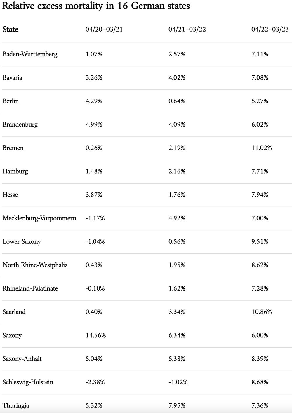Select the Lower Saxony row label
Screen dimensions: 292x413
(x=22, y=242)
